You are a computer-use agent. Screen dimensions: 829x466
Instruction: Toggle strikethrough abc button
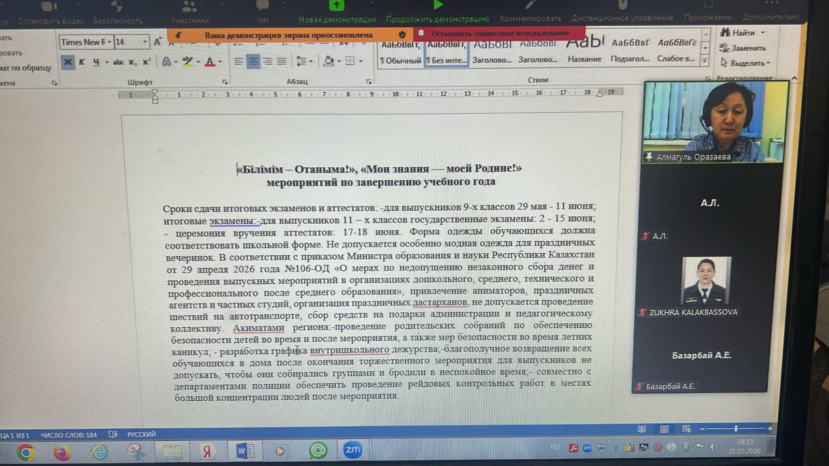click(x=118, y=62)
